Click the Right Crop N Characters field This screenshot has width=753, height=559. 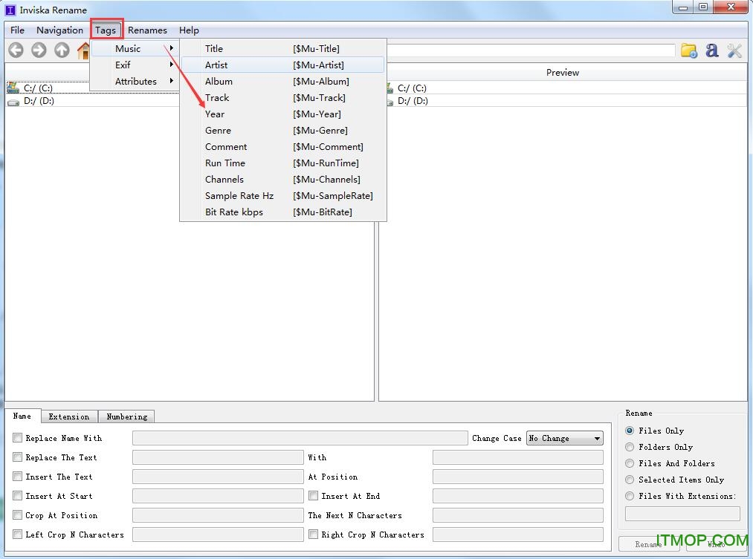517,535
